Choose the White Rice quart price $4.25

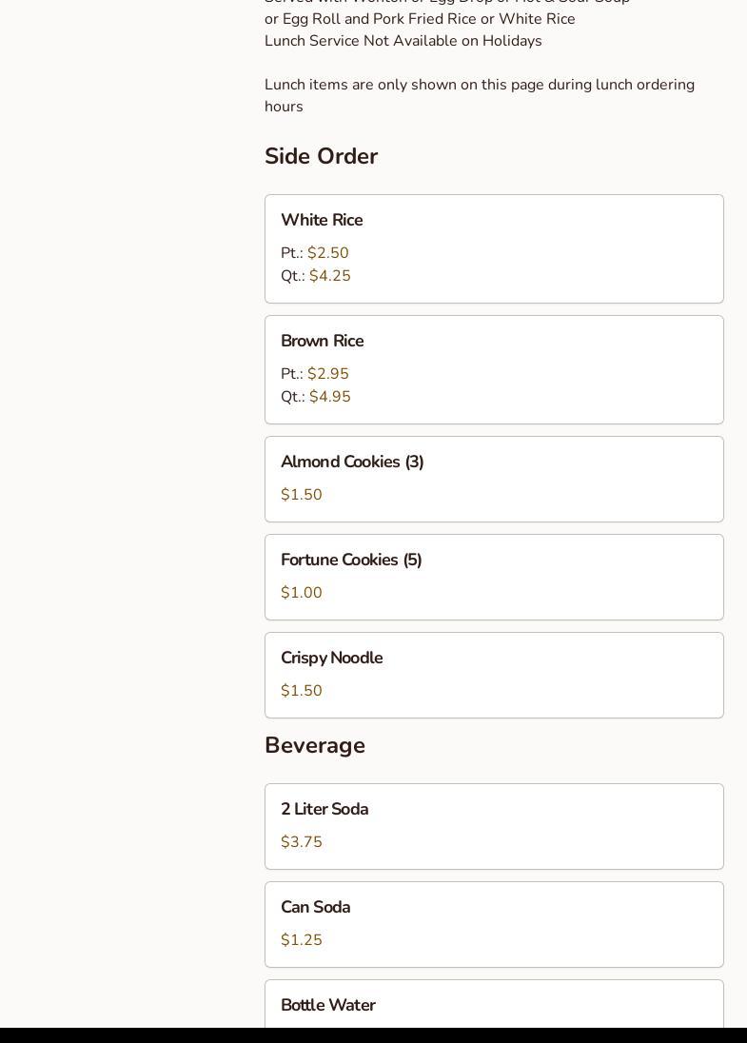pos(329,276)
